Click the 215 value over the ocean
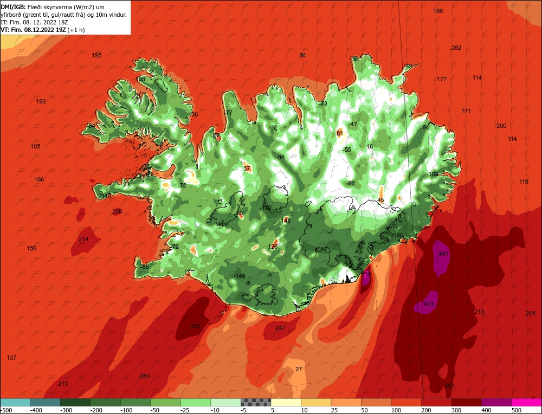The image size is (542, 414). [x=63, y=384]
